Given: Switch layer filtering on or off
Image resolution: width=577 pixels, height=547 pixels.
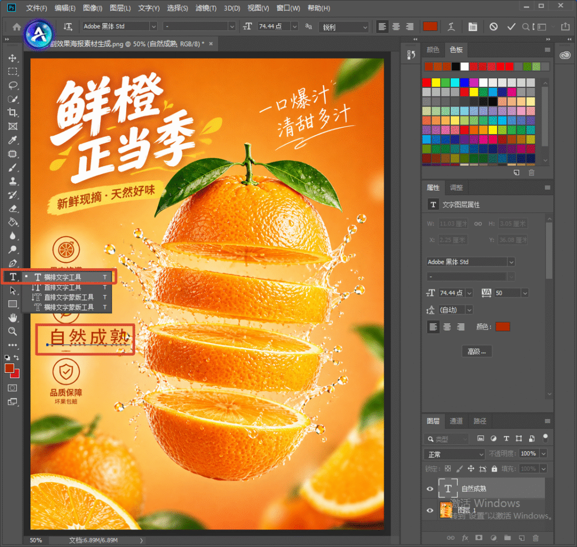Looking at the screenshot, I should pyautogui.click(x=545, y=438).
